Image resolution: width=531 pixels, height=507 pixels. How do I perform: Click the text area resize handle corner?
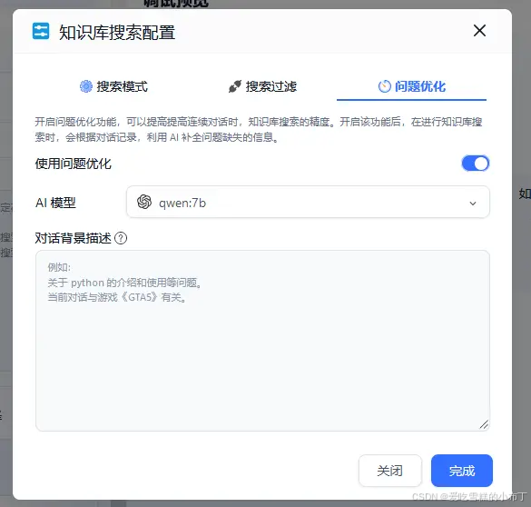pyautogui.click(x=484, y=424)
